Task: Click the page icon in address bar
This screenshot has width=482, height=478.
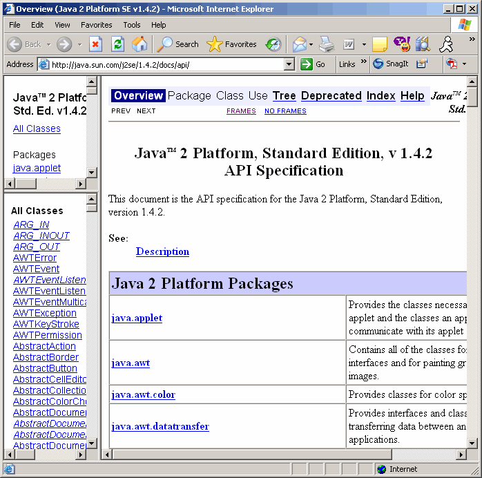Action: (44, 64)
